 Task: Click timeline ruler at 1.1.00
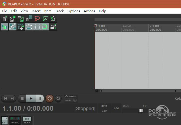coord(100,26)
